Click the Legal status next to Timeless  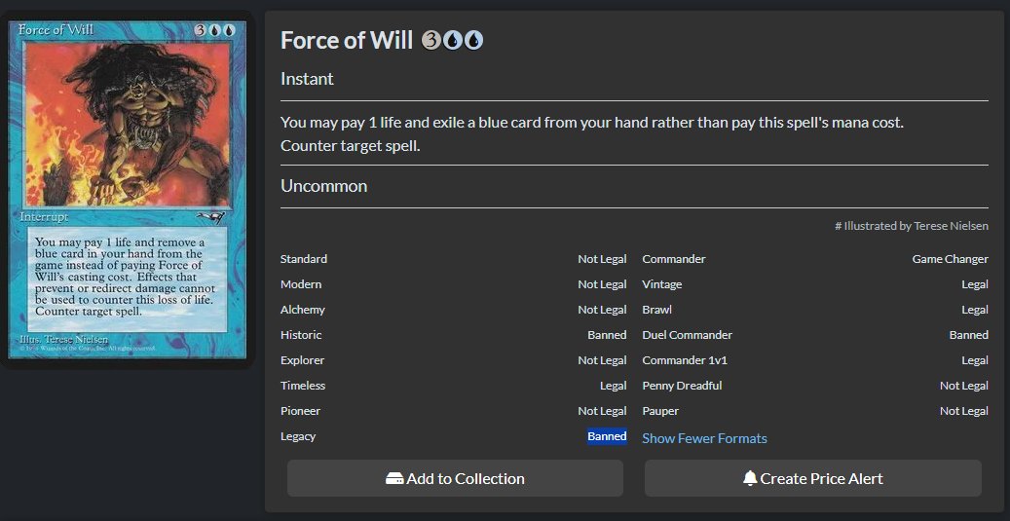pyautogui.click(x=614, y=386)
